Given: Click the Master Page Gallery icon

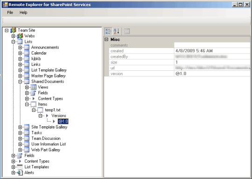Looking at the screenshot, I should 27,76.
